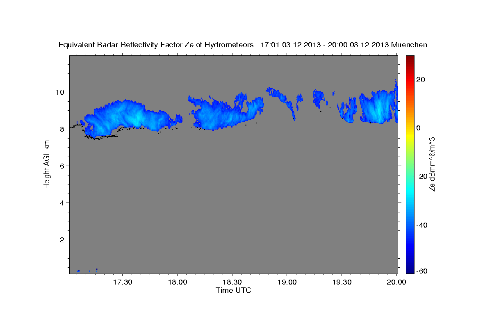Click the 'Time UTC' axis label
The height and width of the screenshot is (328, 492).
pyautogui.click(x=233, y=290)
